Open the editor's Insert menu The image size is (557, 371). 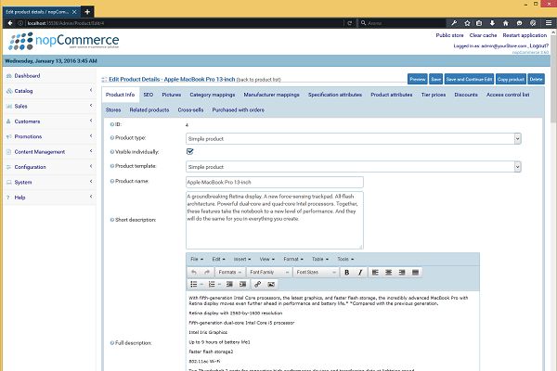243,258
